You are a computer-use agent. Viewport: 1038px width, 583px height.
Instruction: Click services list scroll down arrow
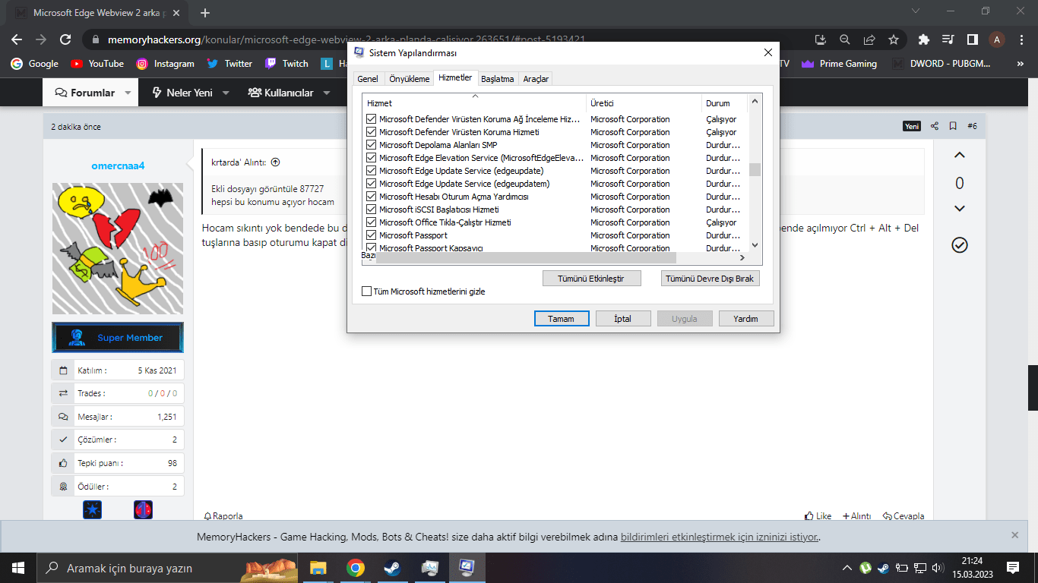[755, 244]
